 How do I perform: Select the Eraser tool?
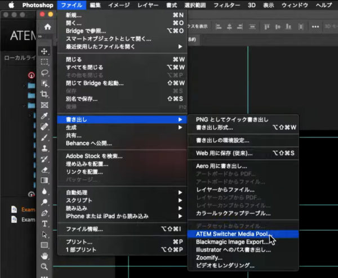[x=45, y=170]
